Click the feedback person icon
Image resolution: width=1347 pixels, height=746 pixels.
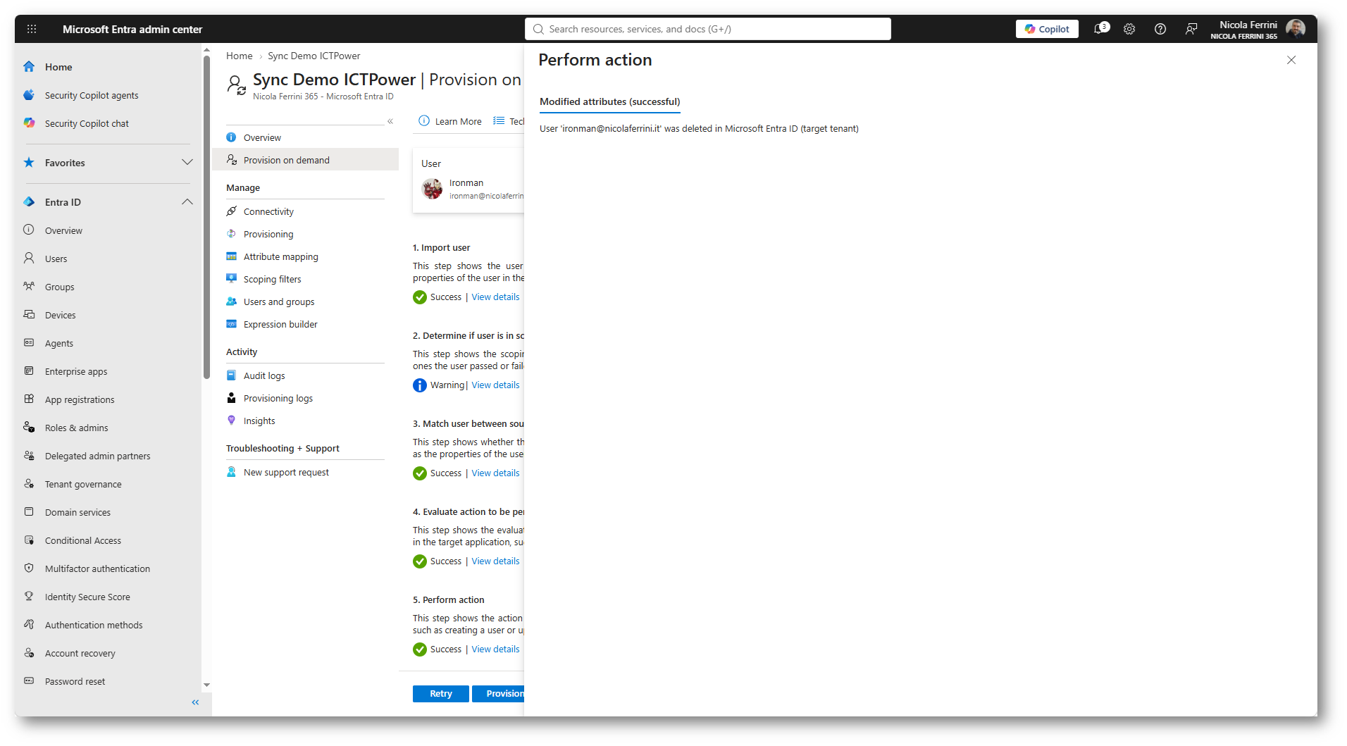pos(1191,29)
